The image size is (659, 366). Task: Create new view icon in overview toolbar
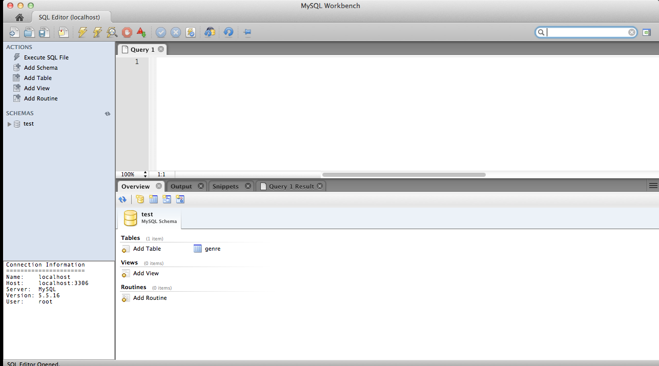click(x=167, y=199)
